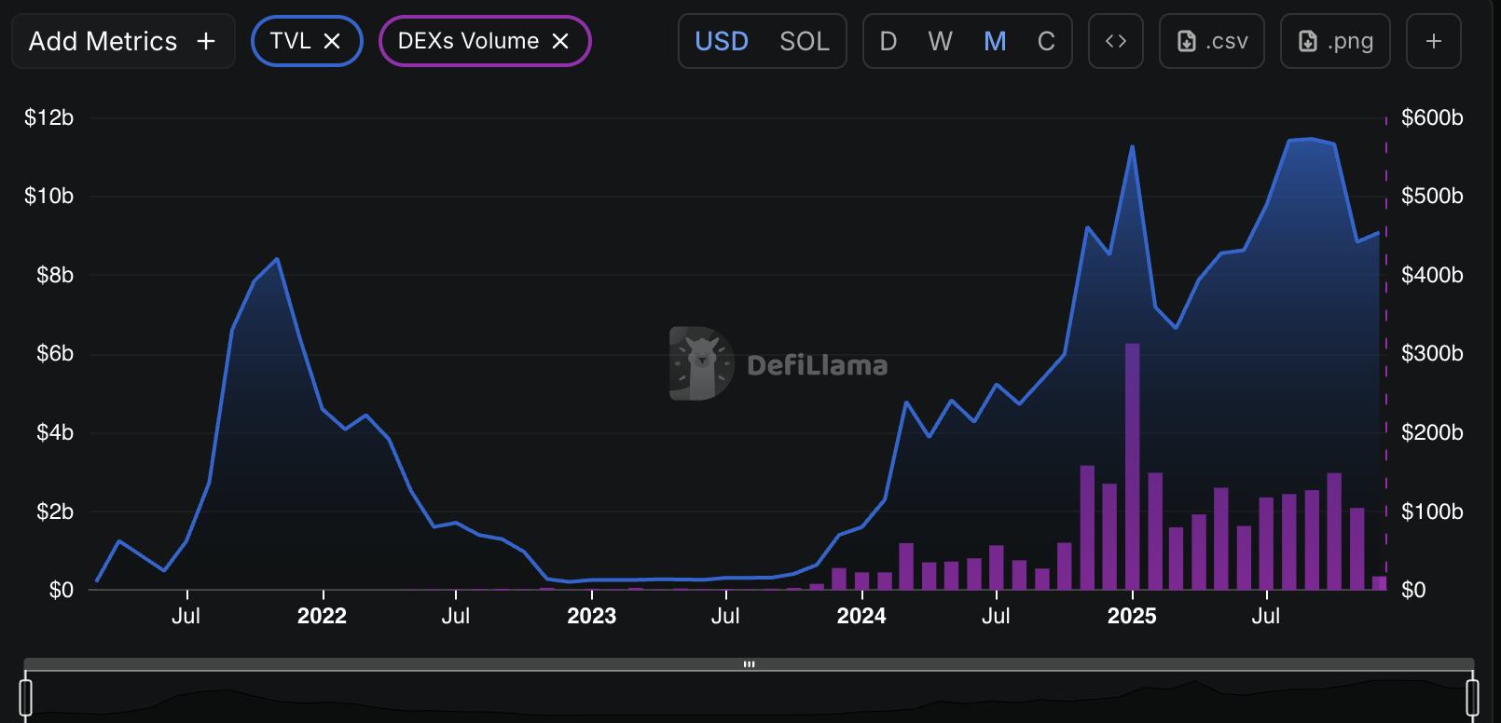Download chart data as .csv
Screen dimensions: 1501x723
point(1211,41)
